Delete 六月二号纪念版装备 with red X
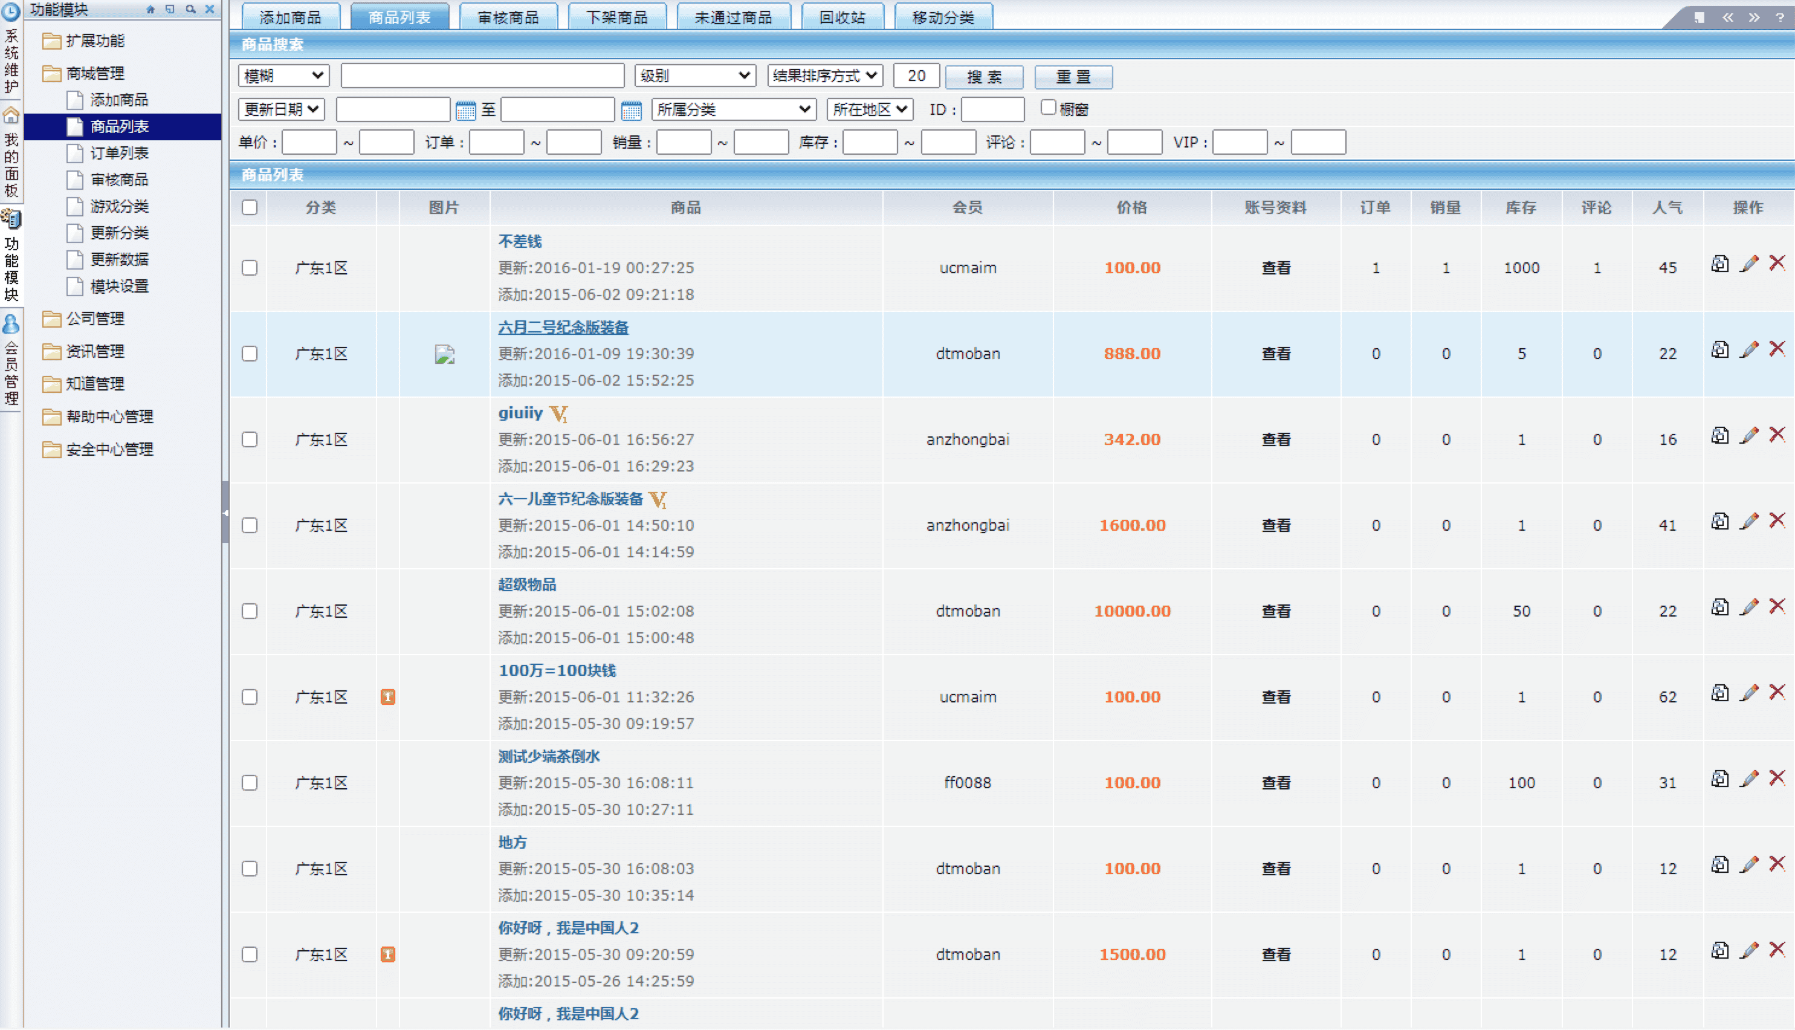This screenshot has height=1030, width=1795. coord(1777,349)
